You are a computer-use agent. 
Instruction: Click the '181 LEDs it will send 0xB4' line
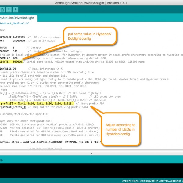(33, 76)
